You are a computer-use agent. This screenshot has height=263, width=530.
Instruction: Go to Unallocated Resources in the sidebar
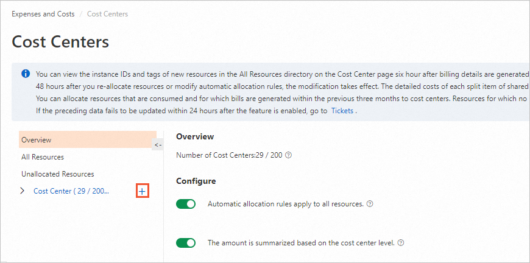click(x=58, y=174)
